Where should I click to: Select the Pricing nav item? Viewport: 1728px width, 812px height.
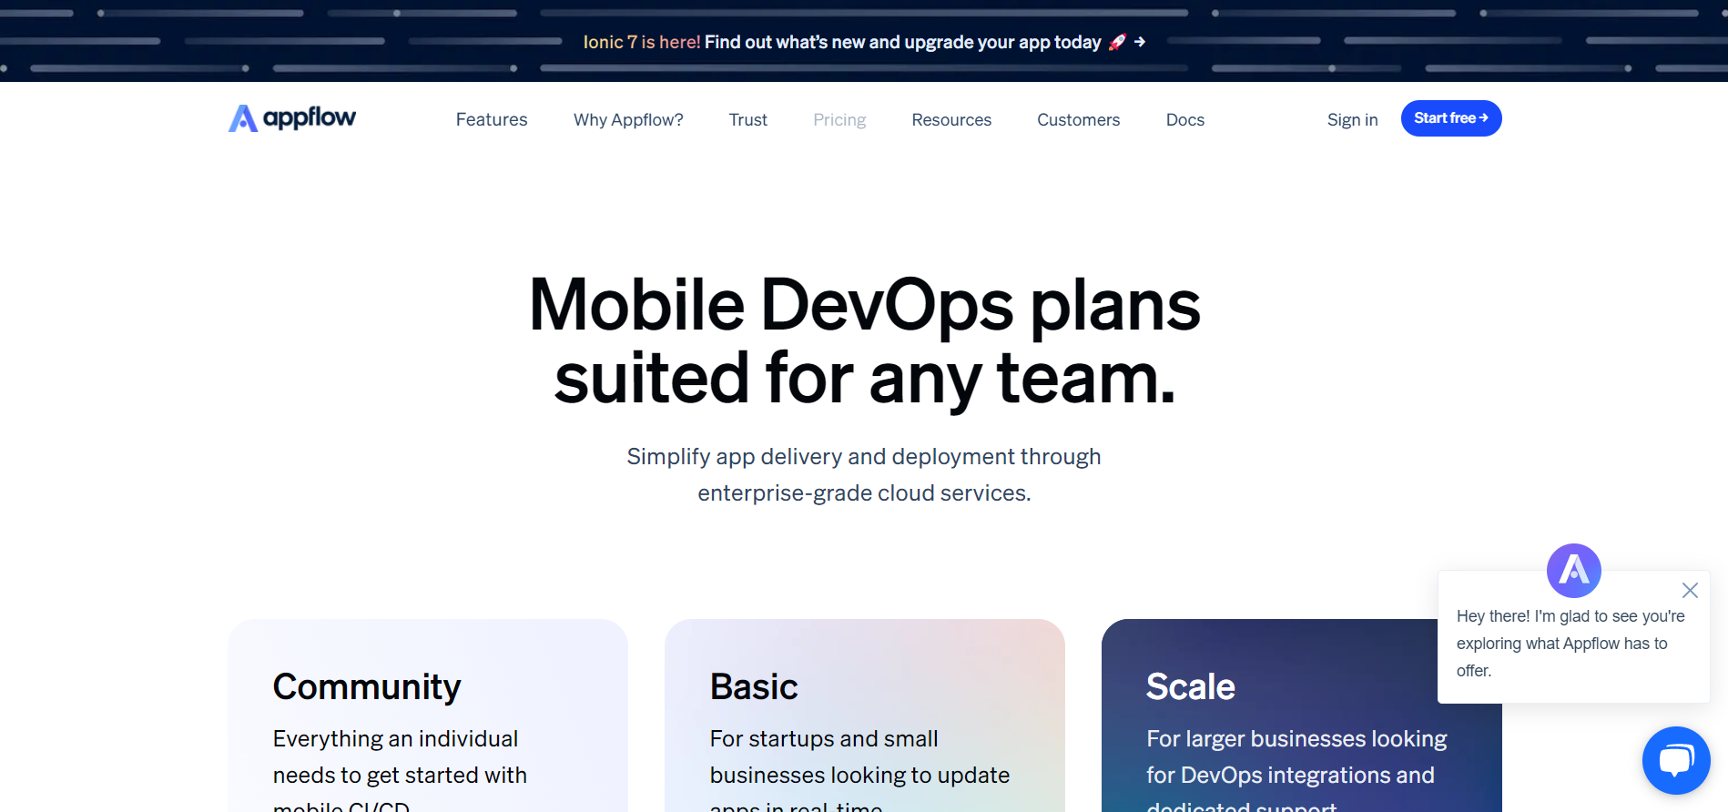point(839,120)
